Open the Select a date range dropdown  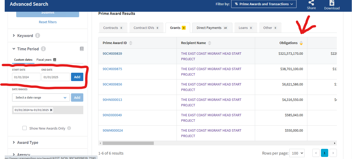tap(41, 97)
